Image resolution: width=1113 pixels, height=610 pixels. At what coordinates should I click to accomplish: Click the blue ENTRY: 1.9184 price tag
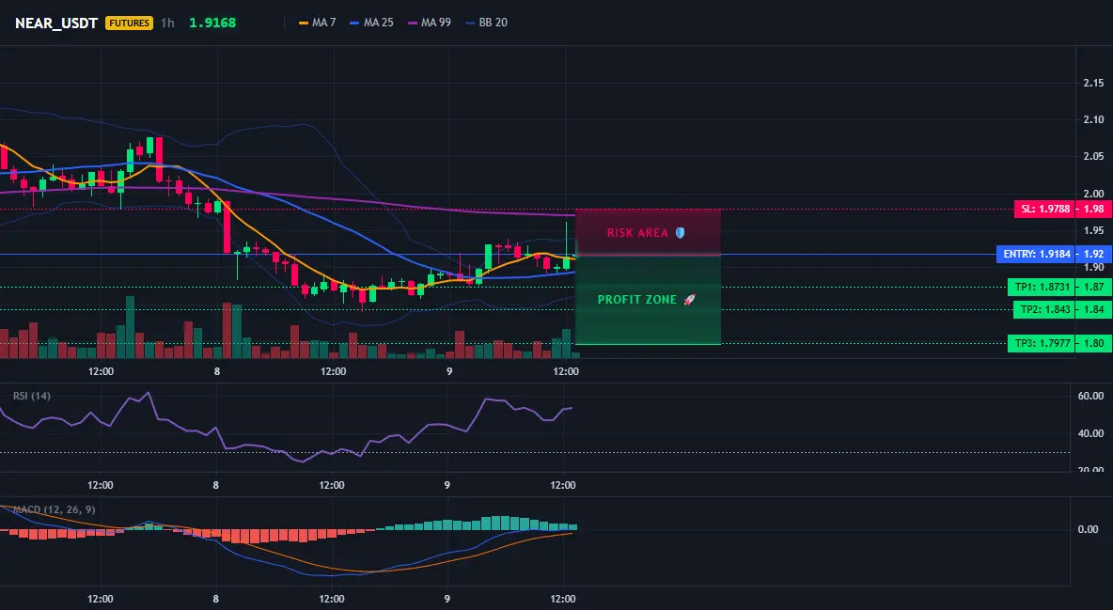[1036, 254]
